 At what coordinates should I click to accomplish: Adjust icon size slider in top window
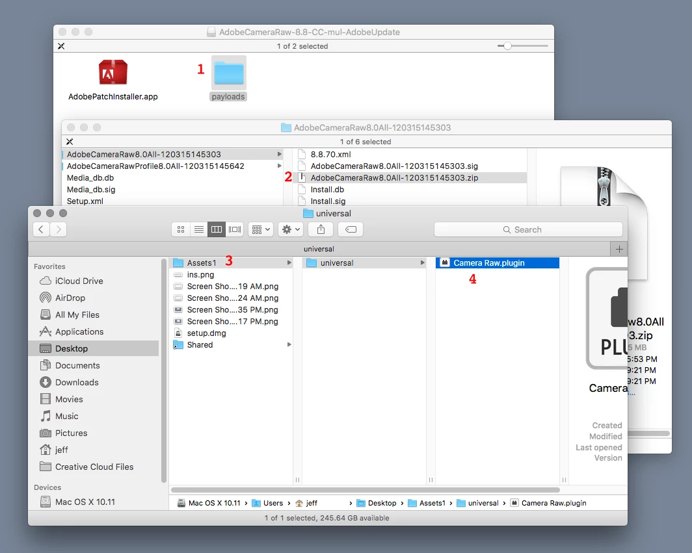pyautogui.click(x=522, y=46)
